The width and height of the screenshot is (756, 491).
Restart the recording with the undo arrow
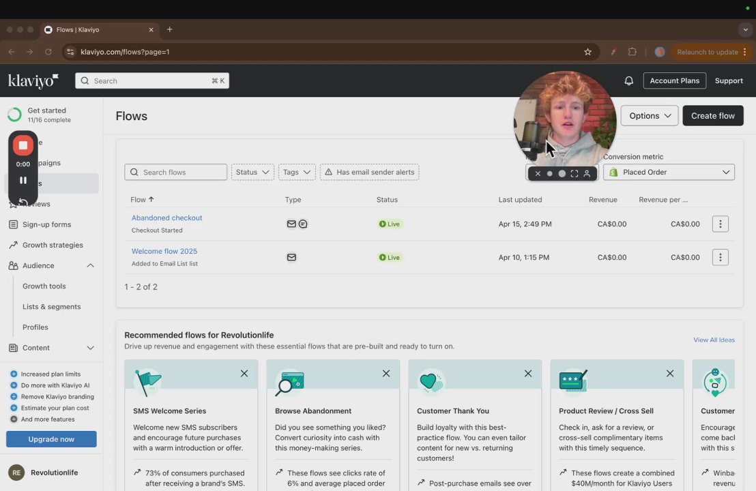(23, 201)
